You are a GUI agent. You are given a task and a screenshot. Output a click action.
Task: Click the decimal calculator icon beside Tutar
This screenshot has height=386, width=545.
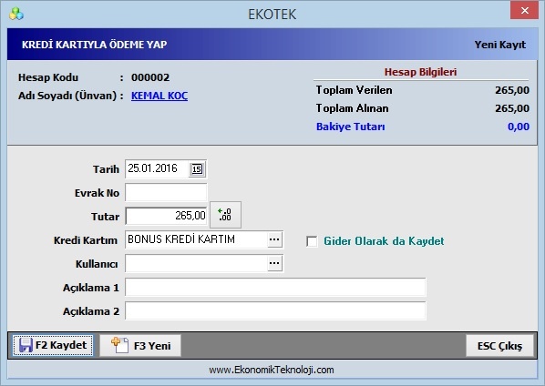click(225, 215)
